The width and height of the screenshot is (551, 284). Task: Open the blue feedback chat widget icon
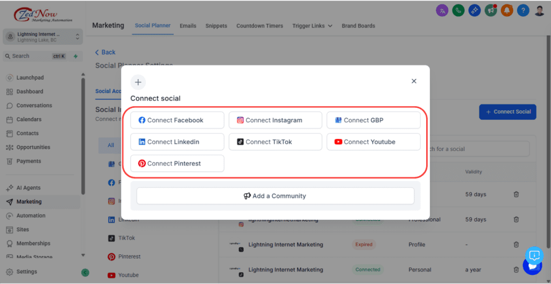(534, 255)
